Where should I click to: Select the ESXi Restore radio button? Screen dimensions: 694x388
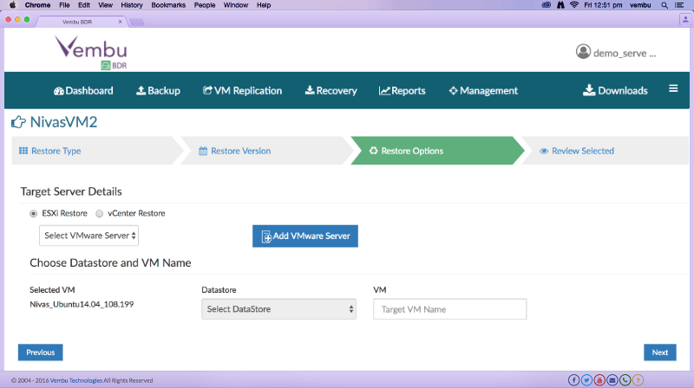[34, 213]
